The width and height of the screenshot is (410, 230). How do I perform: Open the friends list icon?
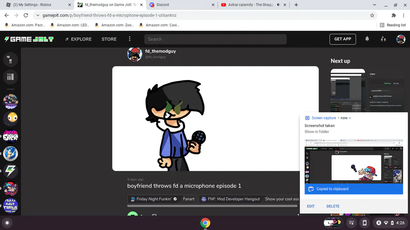coord(383,39)
